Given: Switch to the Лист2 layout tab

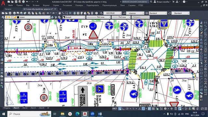Looking at the screenshot, I should coord(25,108).
